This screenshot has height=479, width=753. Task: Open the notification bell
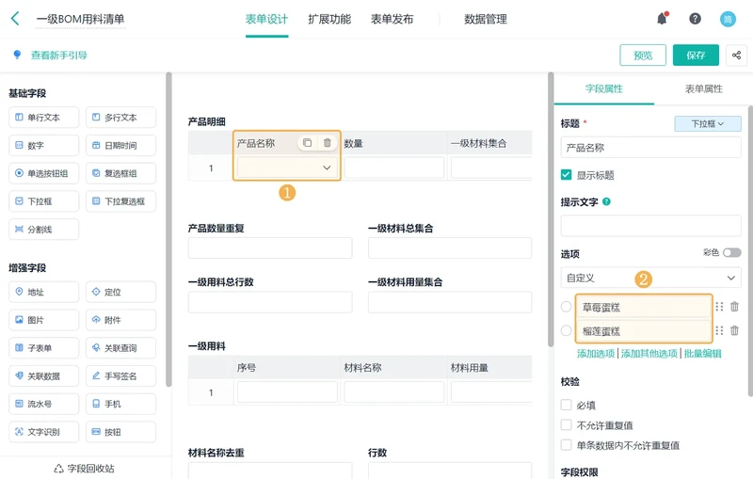(663, 19)
